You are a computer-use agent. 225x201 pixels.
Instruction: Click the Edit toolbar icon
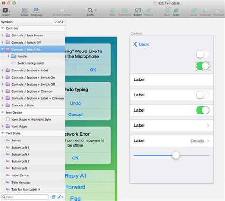point(112,10)
